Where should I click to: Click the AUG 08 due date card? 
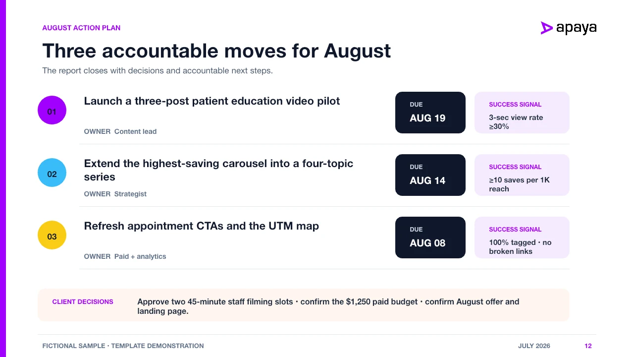point(430,238)
